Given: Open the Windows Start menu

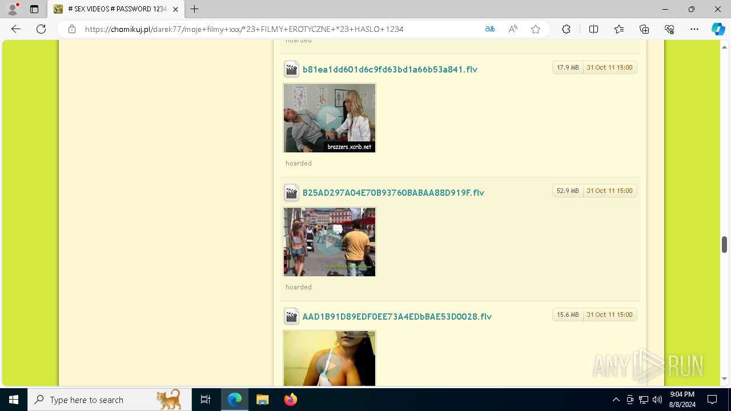Looking at the screenshot, I should [14, 400].
